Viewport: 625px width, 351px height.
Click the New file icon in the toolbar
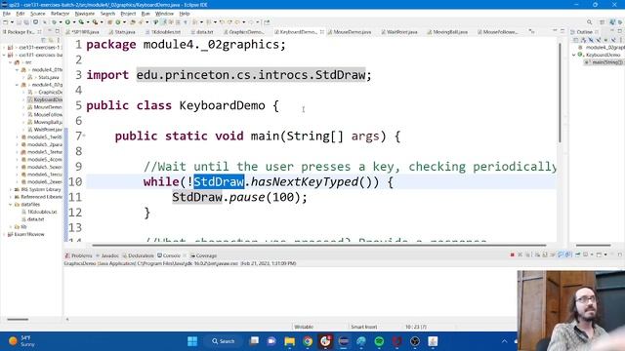click(x=6, y=22)
